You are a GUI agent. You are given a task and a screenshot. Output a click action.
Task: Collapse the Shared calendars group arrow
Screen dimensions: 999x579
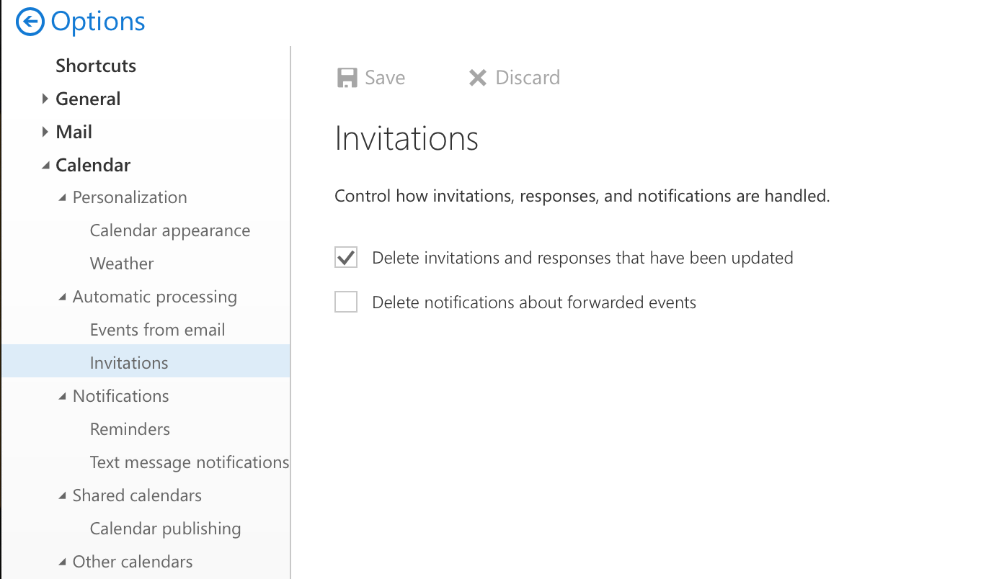pyautogui.click(x=63, y=496)
